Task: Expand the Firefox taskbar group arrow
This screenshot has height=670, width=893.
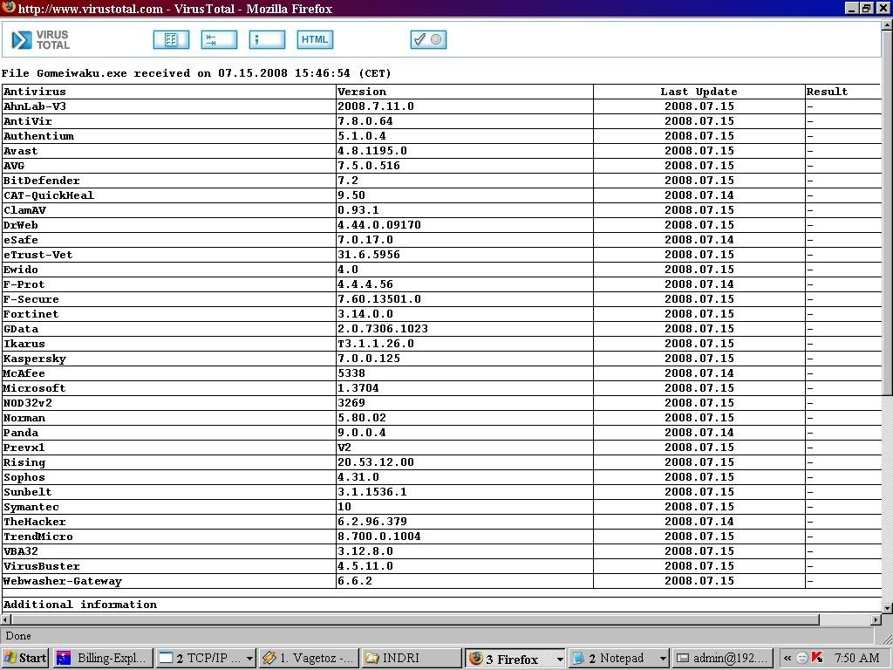Action: pyautogui.click(x=560, y=659)
